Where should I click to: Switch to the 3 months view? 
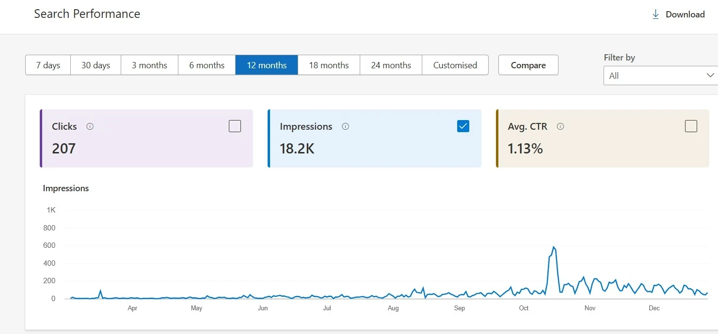pos(149,65)
